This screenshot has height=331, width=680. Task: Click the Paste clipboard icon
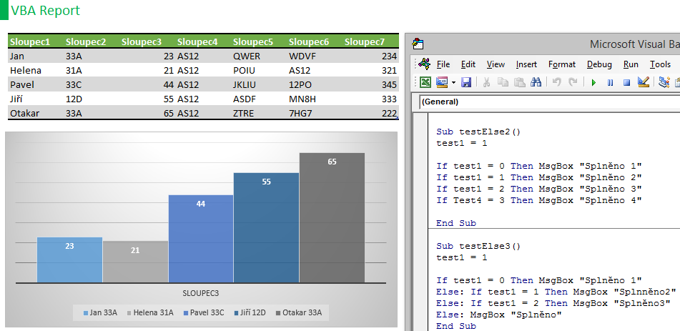pyautogui.click(x=519, y=82)
